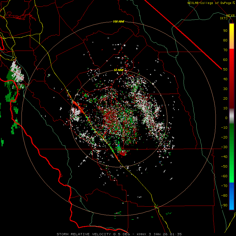Viewport: 236px width, 236px height.
Task: Select the -80 value on the velocity scale
Action: (x=224, y=196)
